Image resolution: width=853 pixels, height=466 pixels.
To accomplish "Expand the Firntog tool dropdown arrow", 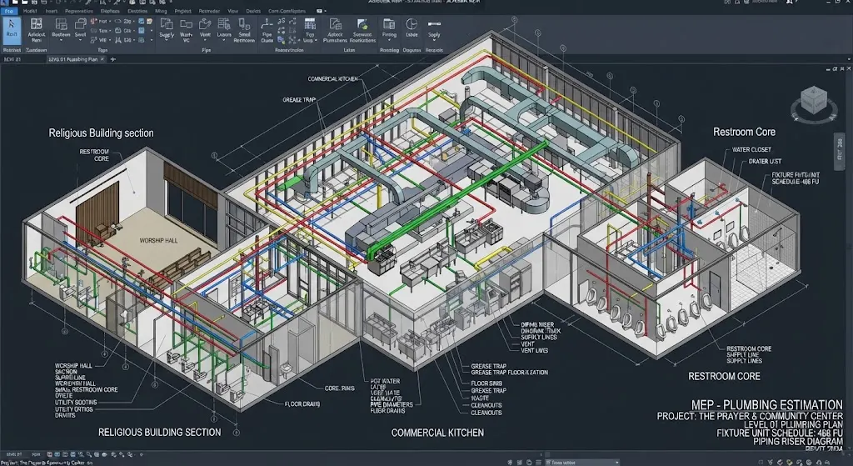I will click(389, 40).
